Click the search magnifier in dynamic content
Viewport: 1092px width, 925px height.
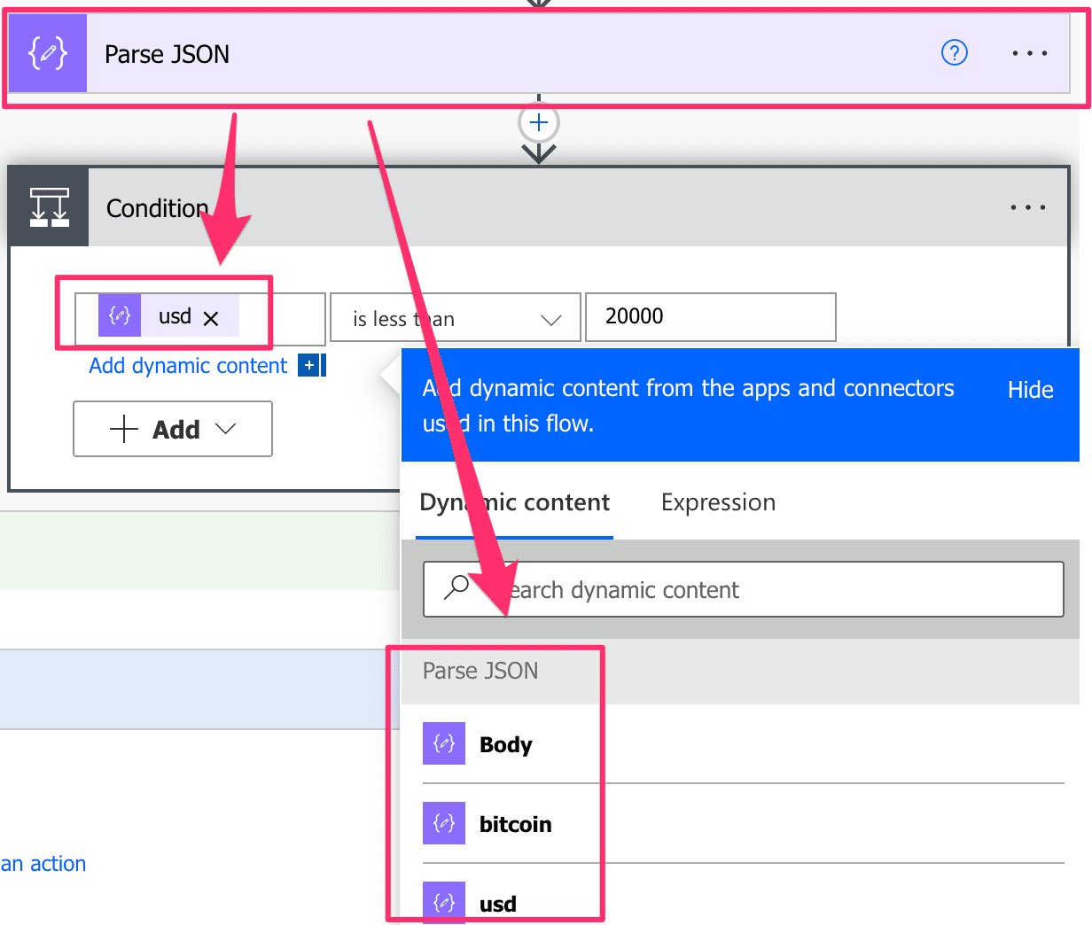coord(456,588)
